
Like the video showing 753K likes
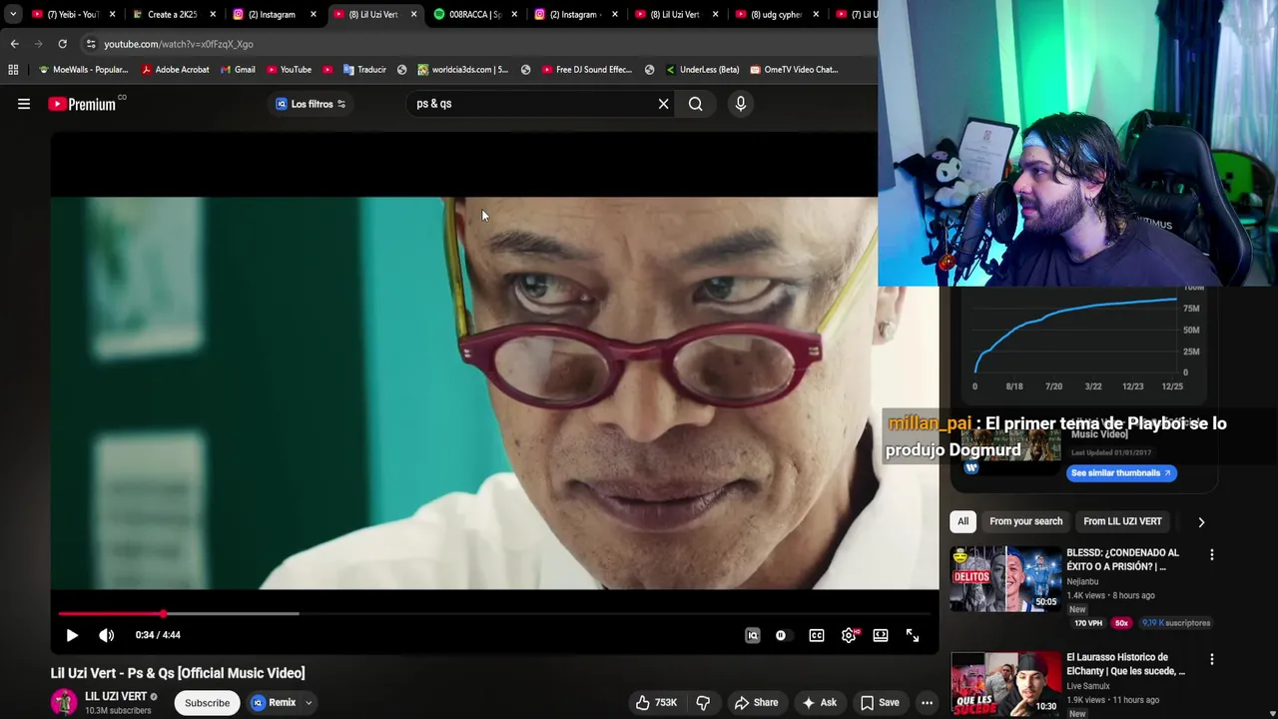(657, 703)
